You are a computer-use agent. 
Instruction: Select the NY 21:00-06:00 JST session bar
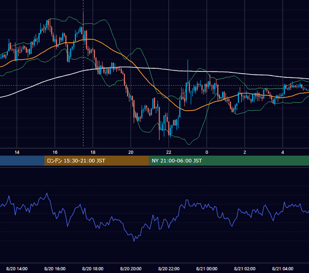[229, 161]
